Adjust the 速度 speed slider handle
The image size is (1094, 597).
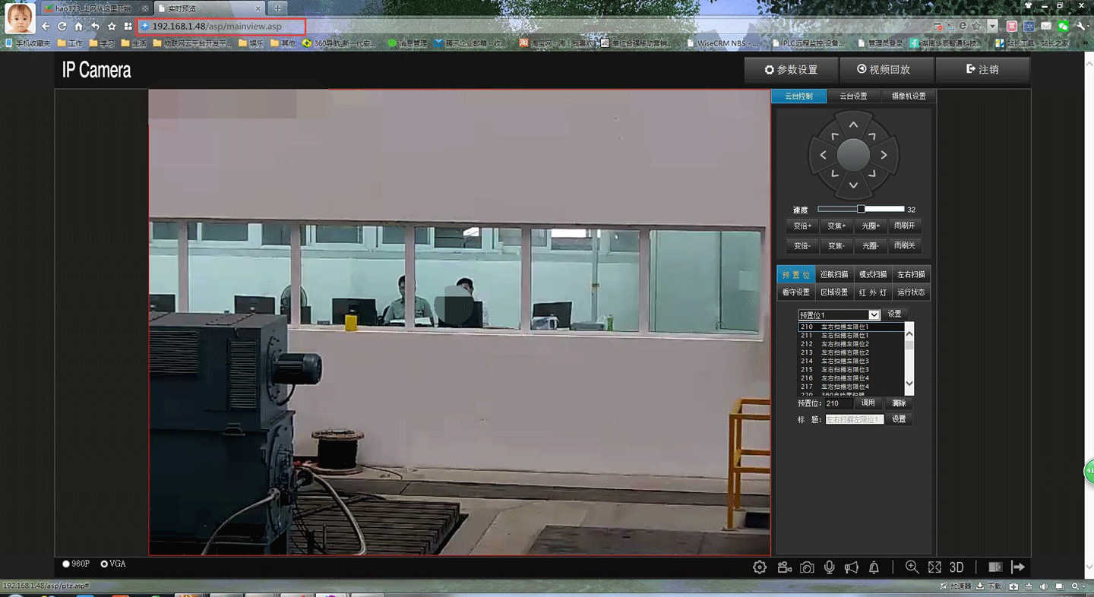[x=861, y=209]
